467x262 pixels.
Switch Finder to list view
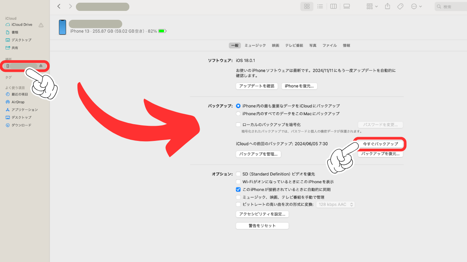[320, 7]
